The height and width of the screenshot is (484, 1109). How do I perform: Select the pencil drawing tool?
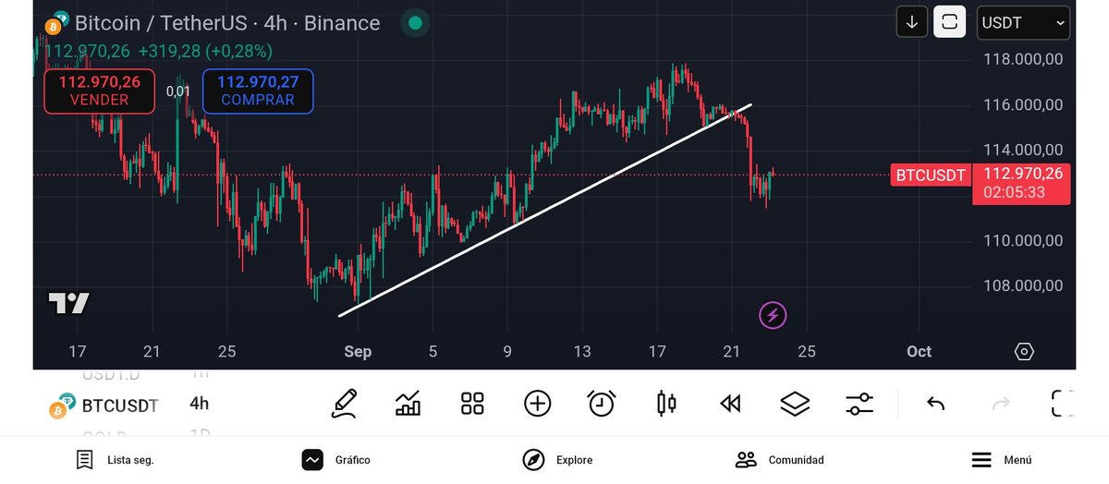click(x=344, y=403)
